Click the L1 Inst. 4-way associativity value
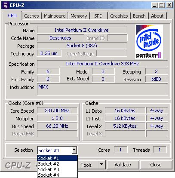 coord(157,118)
